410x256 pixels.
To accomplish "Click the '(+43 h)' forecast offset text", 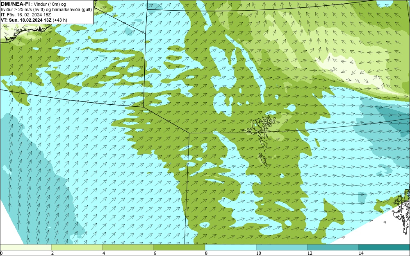I will (60, 20).
